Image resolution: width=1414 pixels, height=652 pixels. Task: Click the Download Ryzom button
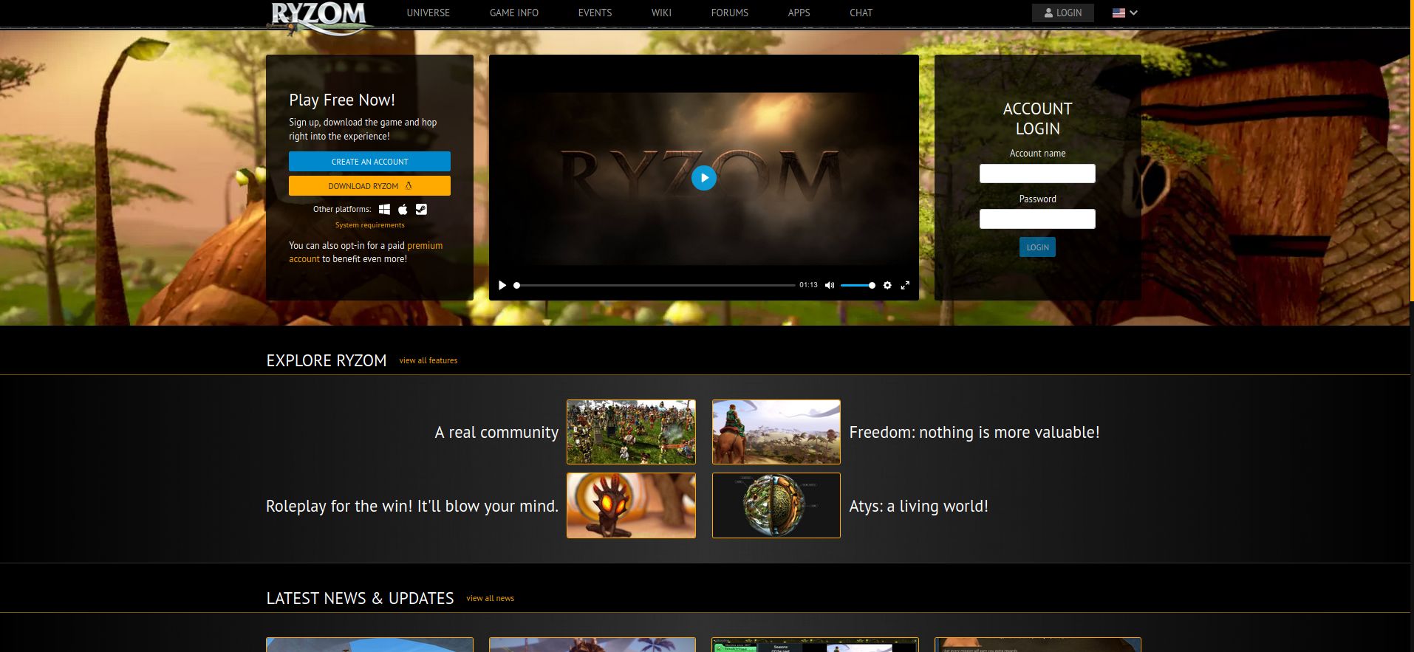coord(369,186)
